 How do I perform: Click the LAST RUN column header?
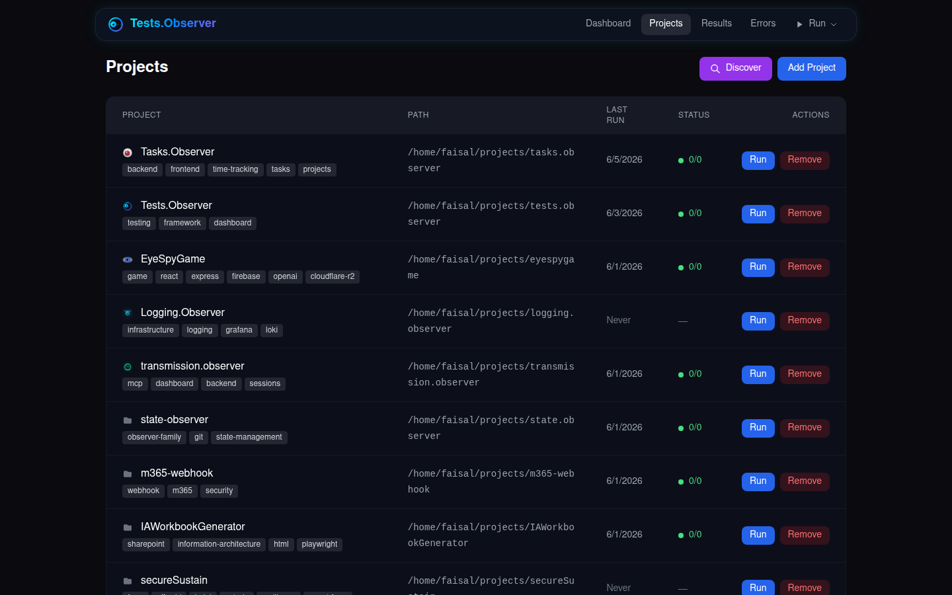[617, 115]
